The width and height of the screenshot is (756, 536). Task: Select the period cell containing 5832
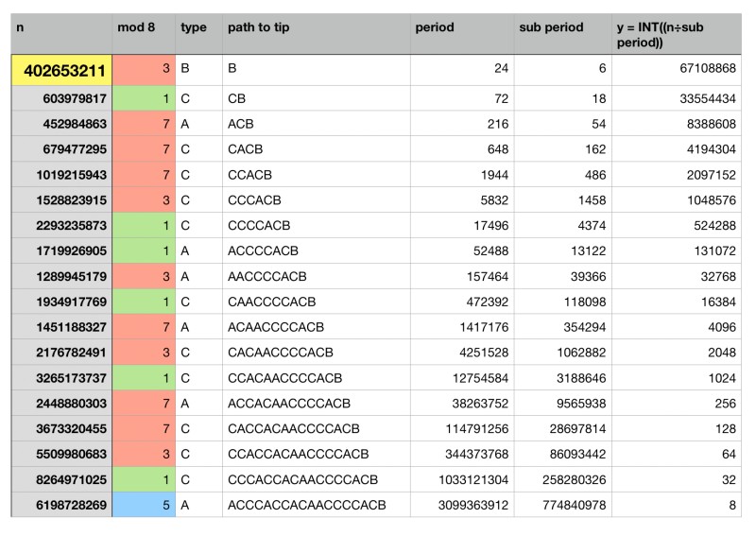(x=461, y=200)
